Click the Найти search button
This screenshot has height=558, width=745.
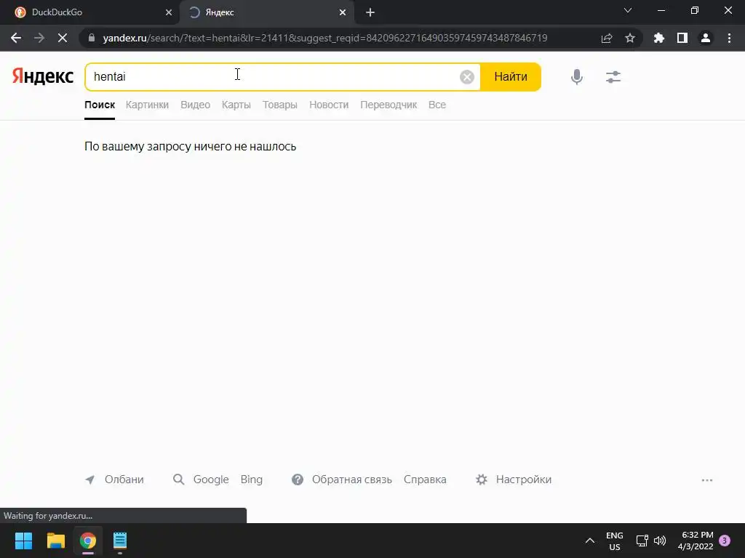point(511,77)
